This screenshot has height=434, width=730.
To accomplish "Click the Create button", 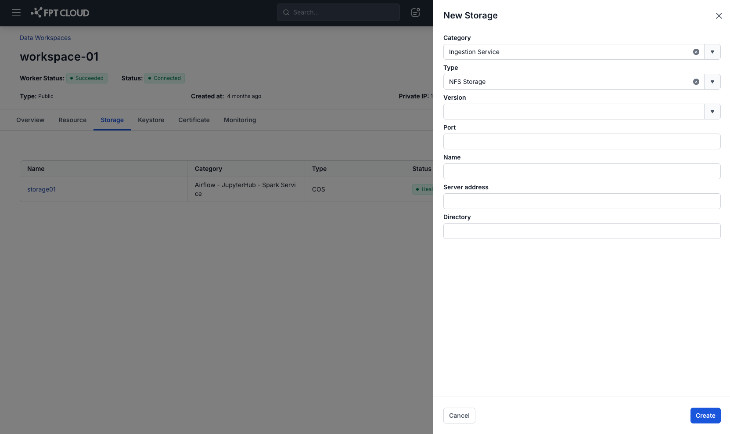I will pos(705,416).
